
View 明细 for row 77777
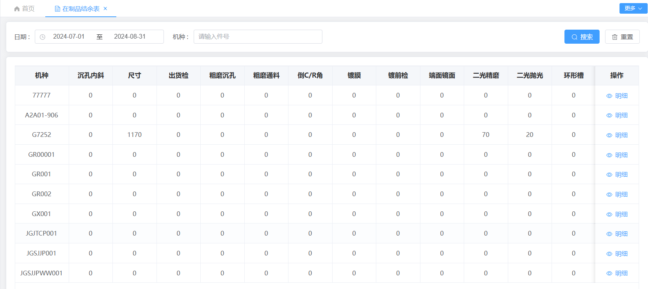pyautogui.click(x=617, y=96)
